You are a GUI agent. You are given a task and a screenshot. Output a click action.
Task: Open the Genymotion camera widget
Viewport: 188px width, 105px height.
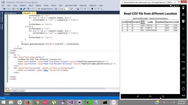tap(183, 21)
